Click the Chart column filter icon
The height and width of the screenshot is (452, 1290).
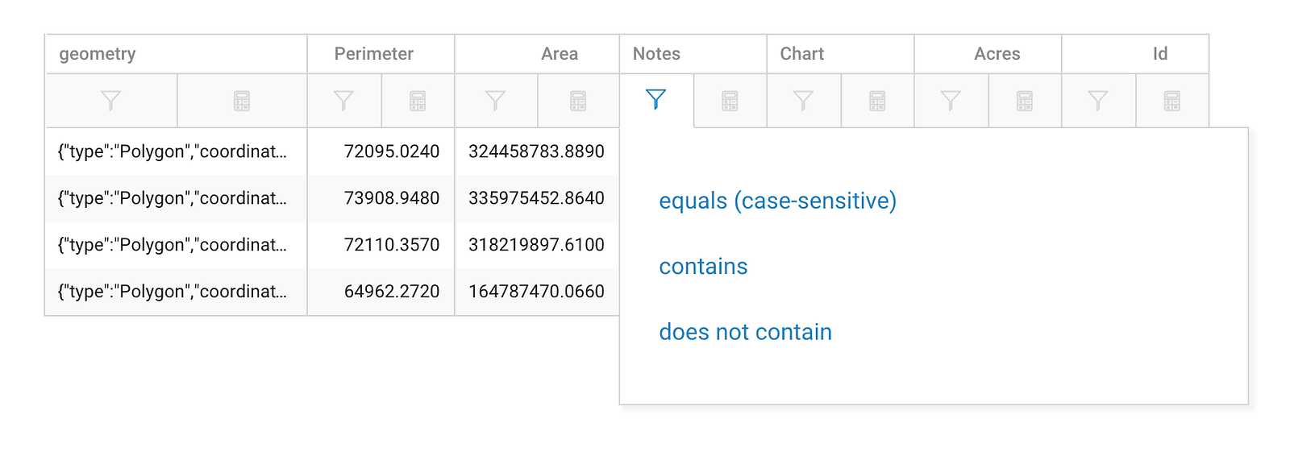pyautogui.click(x=803, y=101)
